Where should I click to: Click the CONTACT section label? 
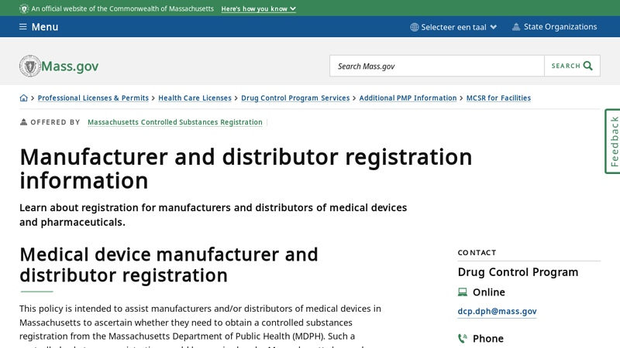477,253
